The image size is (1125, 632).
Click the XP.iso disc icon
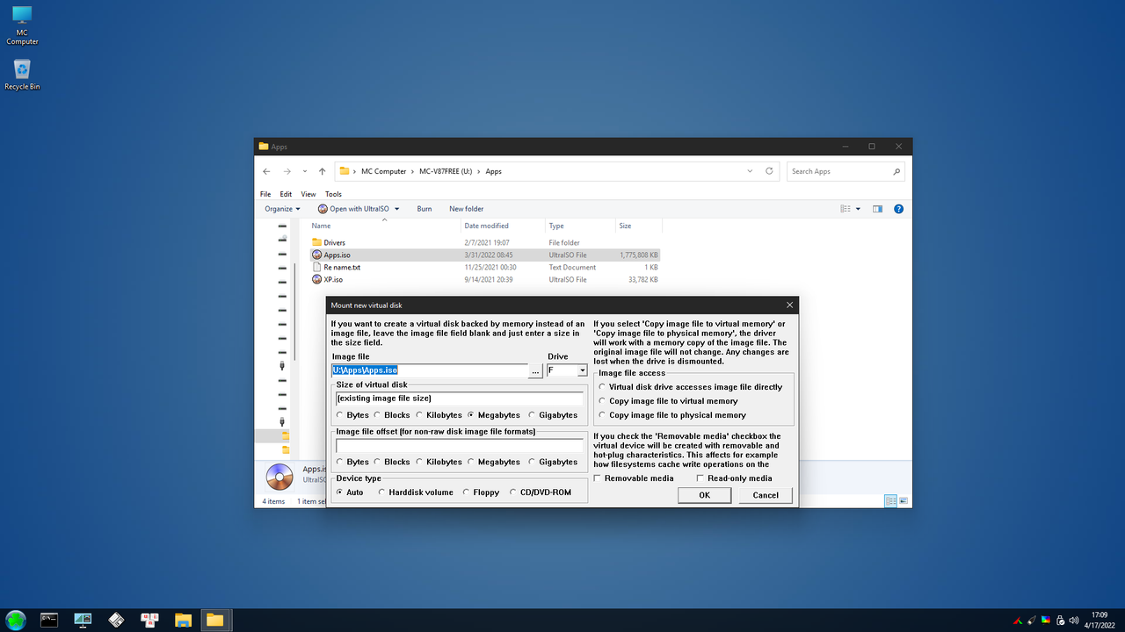[317, 279]
